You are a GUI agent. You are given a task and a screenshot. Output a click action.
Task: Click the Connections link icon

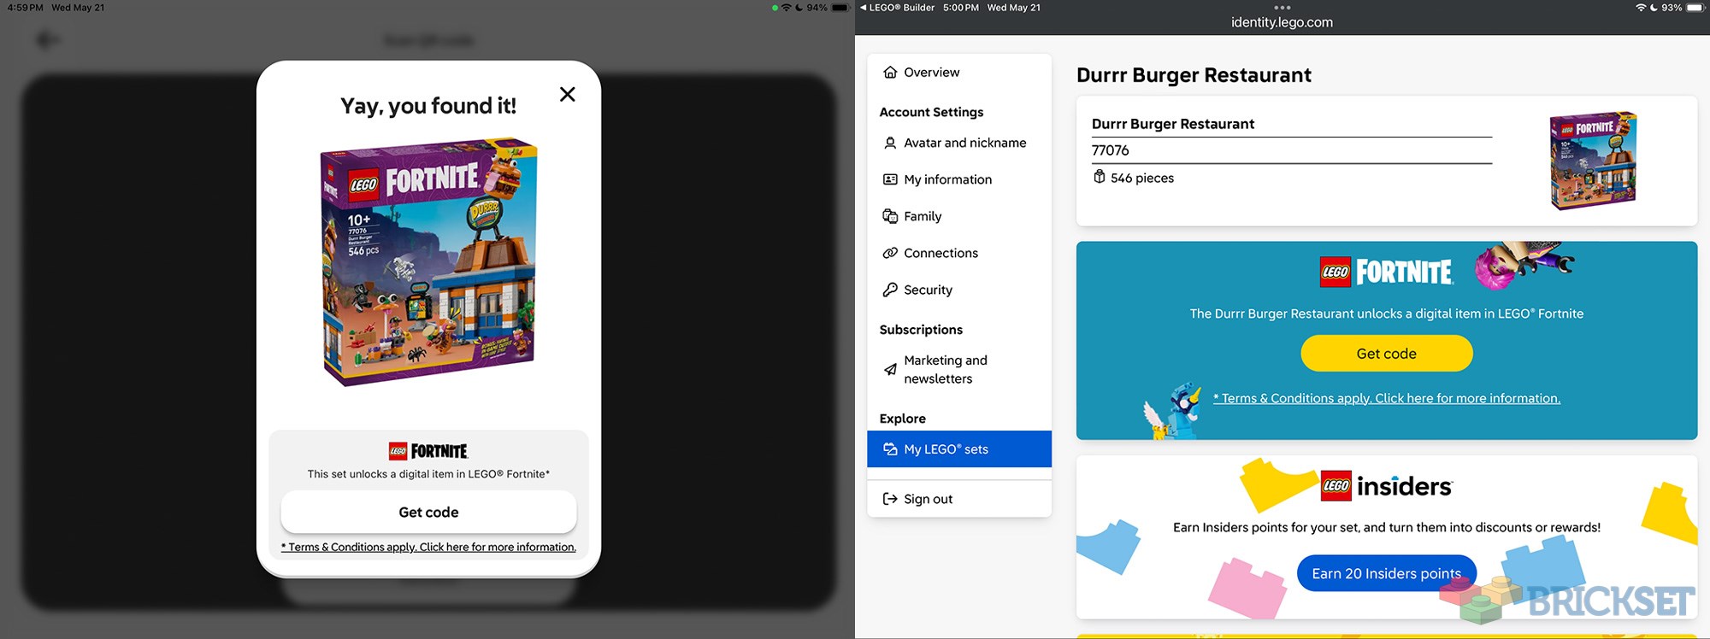[890, 253]
